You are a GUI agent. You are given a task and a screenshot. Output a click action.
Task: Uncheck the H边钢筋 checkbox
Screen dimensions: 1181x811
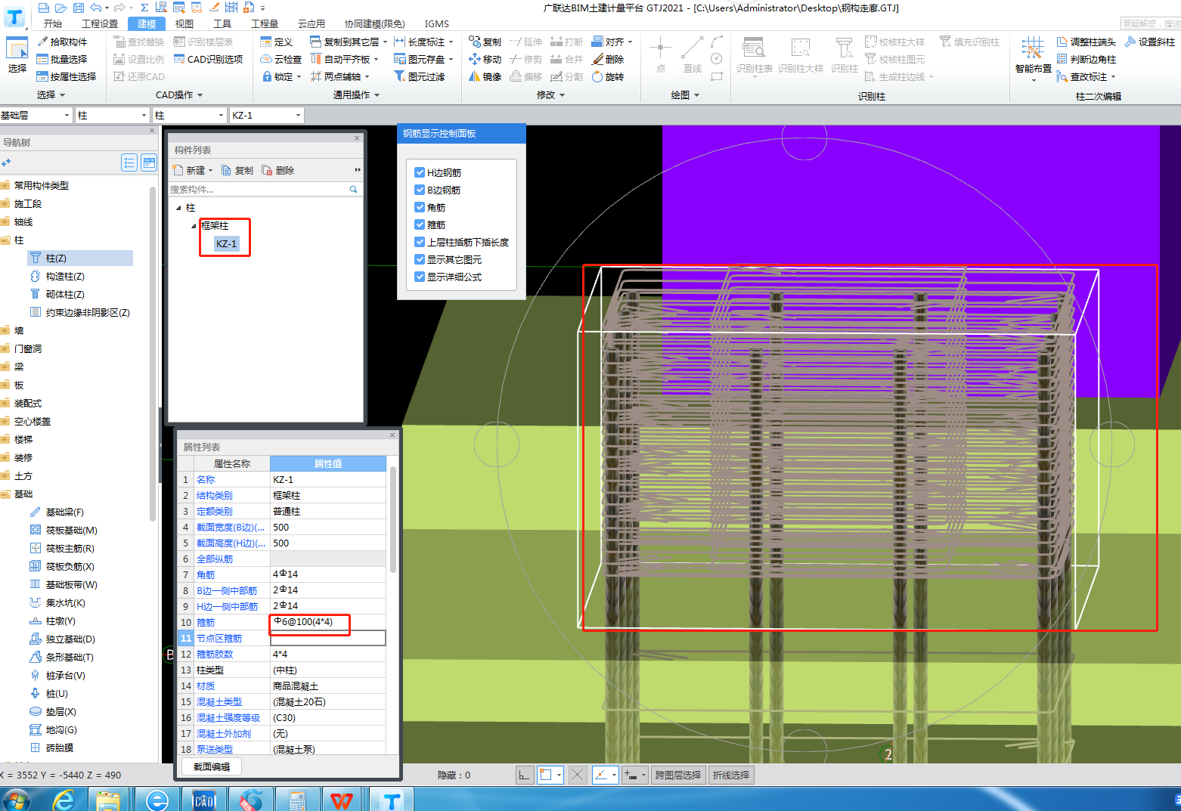coord(420,172)
